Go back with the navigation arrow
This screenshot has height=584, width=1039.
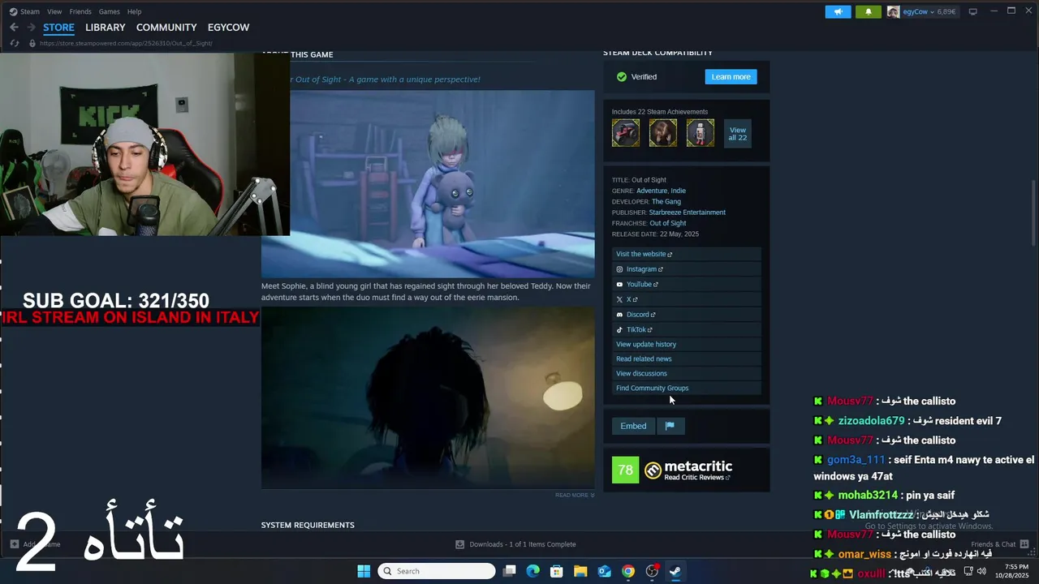coord(14,27)
